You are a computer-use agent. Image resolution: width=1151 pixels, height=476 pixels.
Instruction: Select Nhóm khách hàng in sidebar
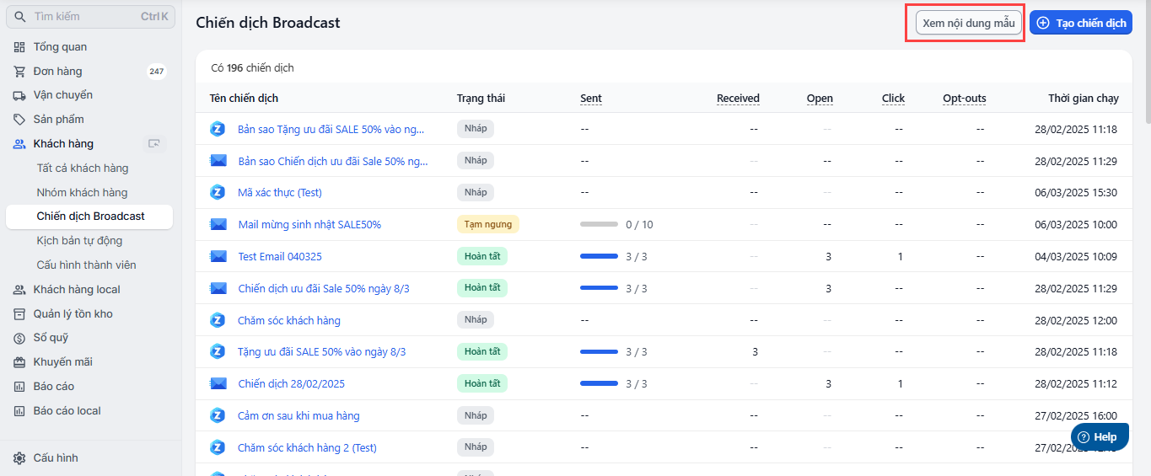pyautogui.click(x=82, y=193)
